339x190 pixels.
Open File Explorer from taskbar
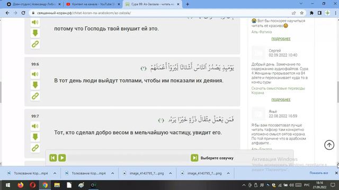coord(57,185)
